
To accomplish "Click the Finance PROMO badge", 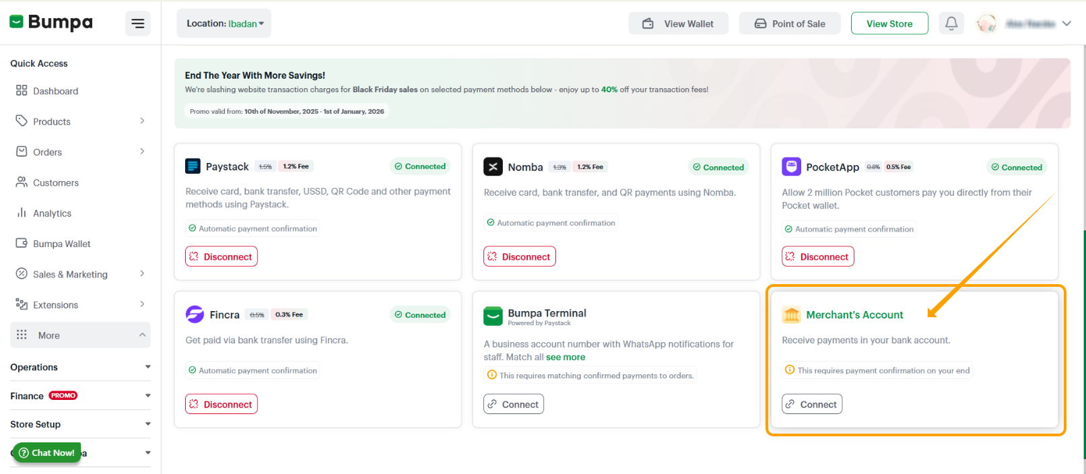I will tap(63, 396).
